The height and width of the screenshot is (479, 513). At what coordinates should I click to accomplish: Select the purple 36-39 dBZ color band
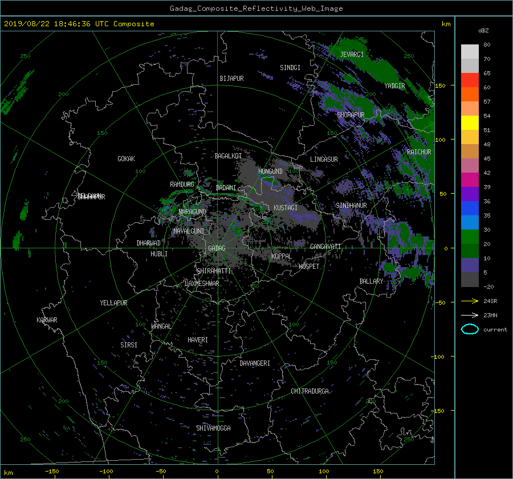click(470, 194)
